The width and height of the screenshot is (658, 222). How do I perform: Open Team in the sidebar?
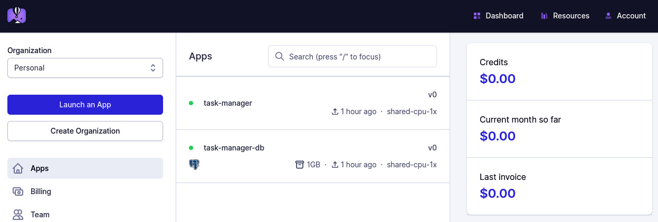[x=85, y=215]
